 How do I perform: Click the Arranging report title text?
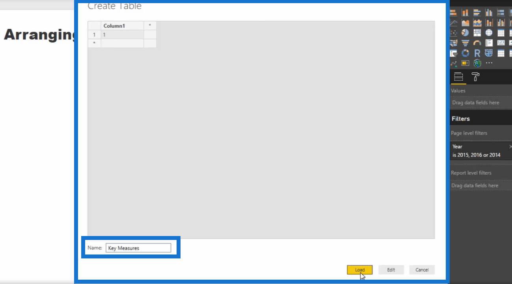(x=39, y=35)
